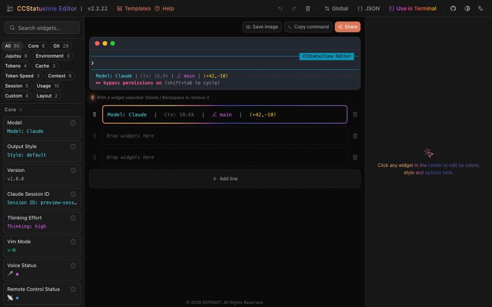Click drag handle of the third line
Viewport: 492px width, 307px height.
pyautogui.click(x=95, y=158)
